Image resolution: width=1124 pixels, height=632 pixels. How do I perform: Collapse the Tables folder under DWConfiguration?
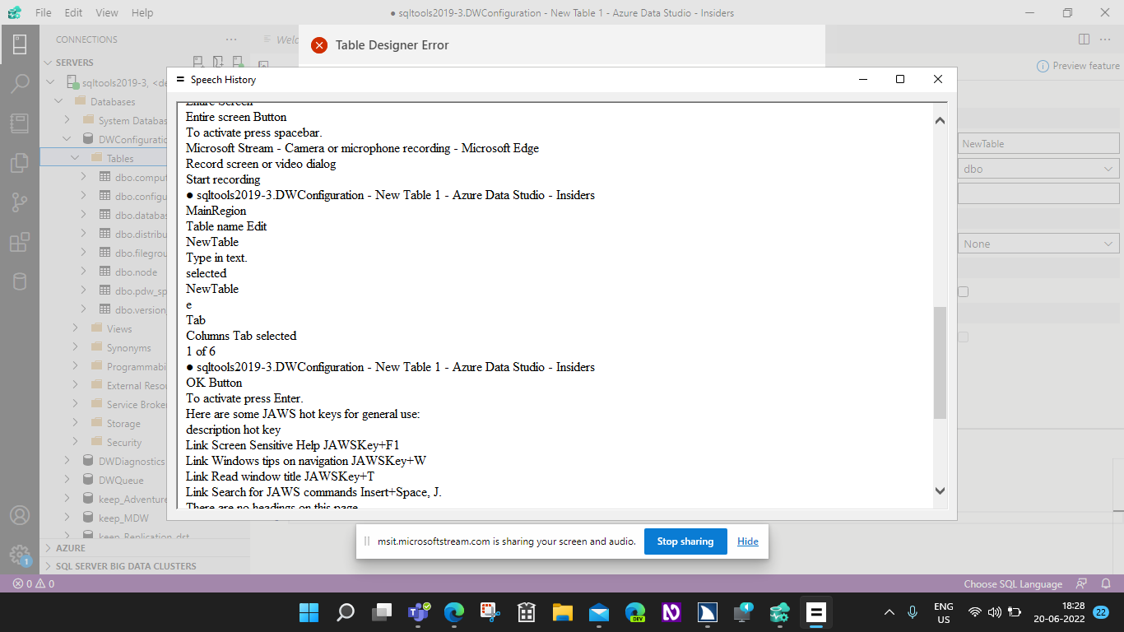coord(75,157)
